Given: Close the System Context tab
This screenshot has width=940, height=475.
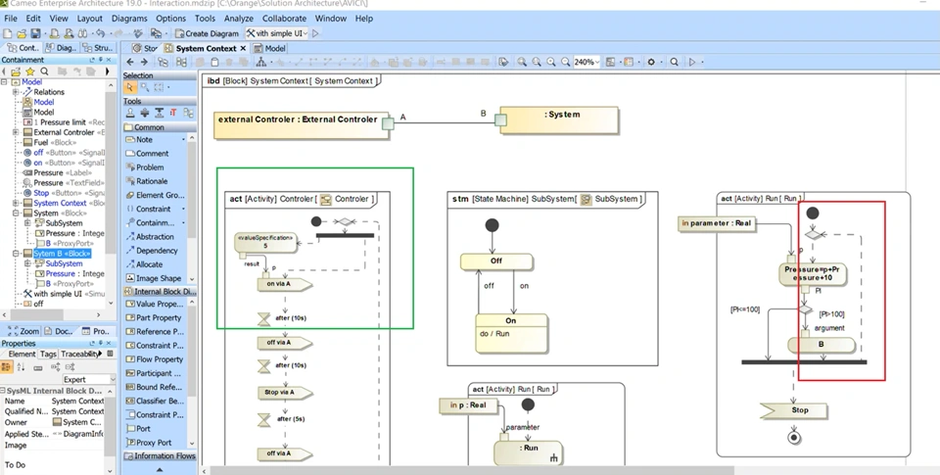Looking at the screenshot, I should pyautogui.click(x=243, y=48).
